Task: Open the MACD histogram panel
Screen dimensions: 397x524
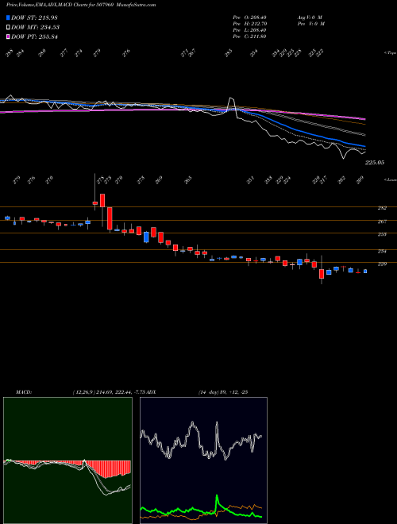Action: (x=67, y=460)
